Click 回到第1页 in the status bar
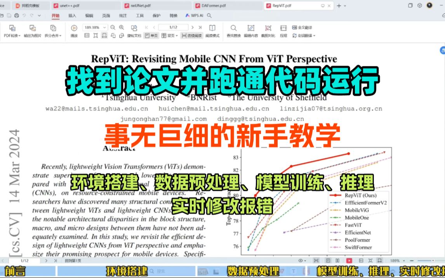 click(73, 261)
